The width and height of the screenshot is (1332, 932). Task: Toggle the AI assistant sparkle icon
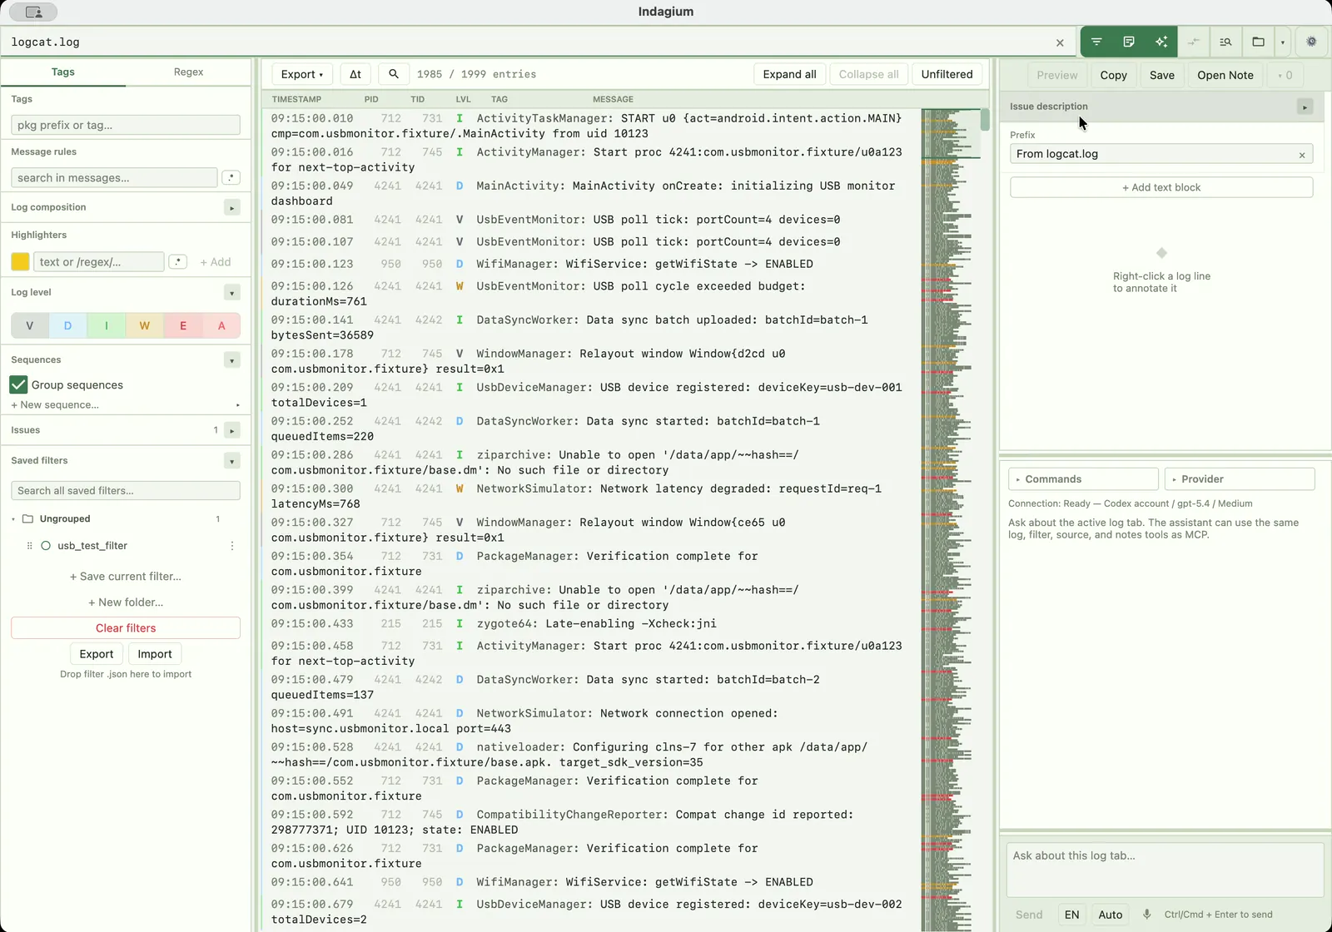tap(1161, 42)
